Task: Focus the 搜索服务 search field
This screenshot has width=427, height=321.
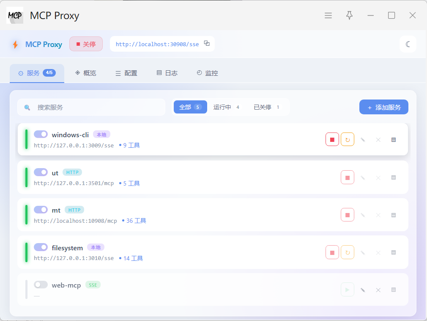Action: coord(91,107)
